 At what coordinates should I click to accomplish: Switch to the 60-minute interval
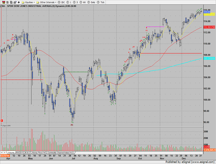(x=83, y=2)
